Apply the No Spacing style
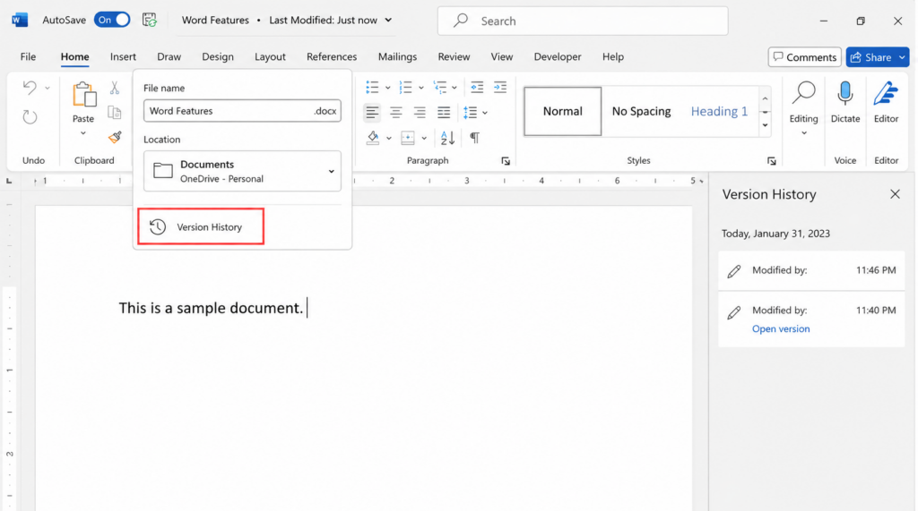918x511 pixels. (641, 111)
